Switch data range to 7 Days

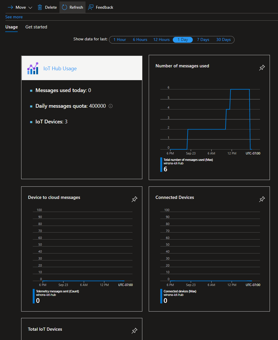click(203, 39)
